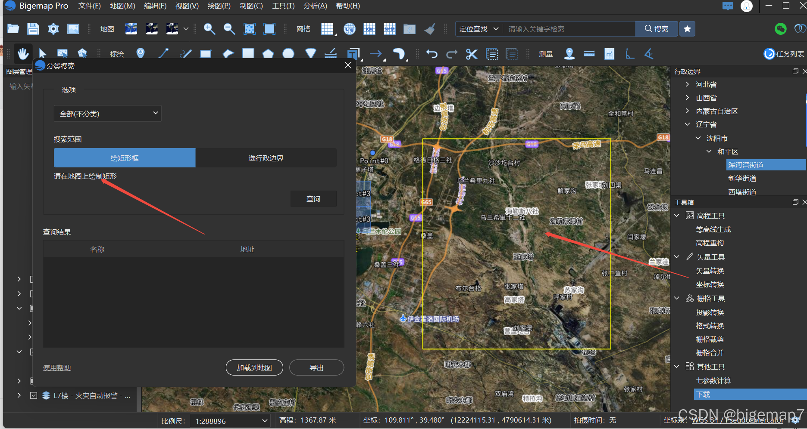Image resolution: width=807 pixels, height=429 pixels.
Task: Select the circle drawing tool
Action: click(288, 53)
